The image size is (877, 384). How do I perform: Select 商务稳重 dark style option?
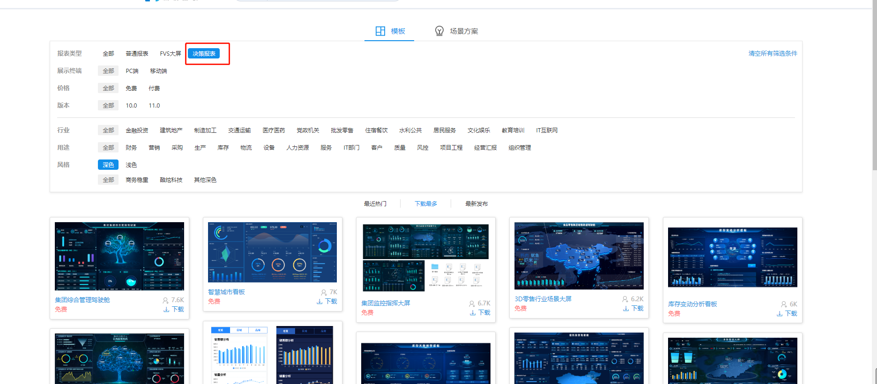[137, 180]
